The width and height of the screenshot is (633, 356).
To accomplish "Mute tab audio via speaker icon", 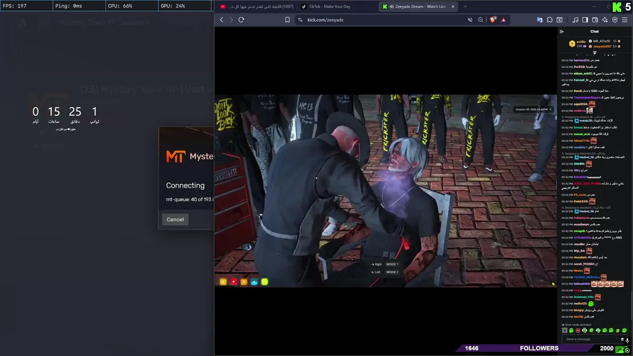I will 392,6.
